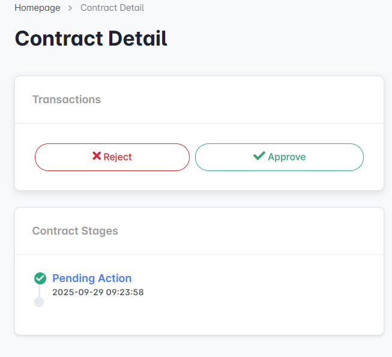392x357 pixels.
Task: Click the Contract Detail page heading
Action: tap(91, 38)
